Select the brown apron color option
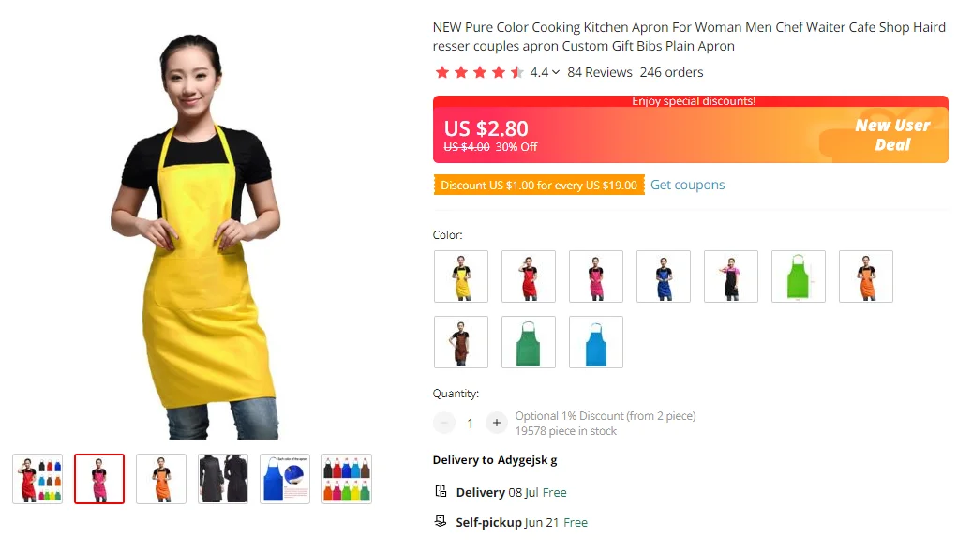The image size is (957, 552). pos(461,342)
